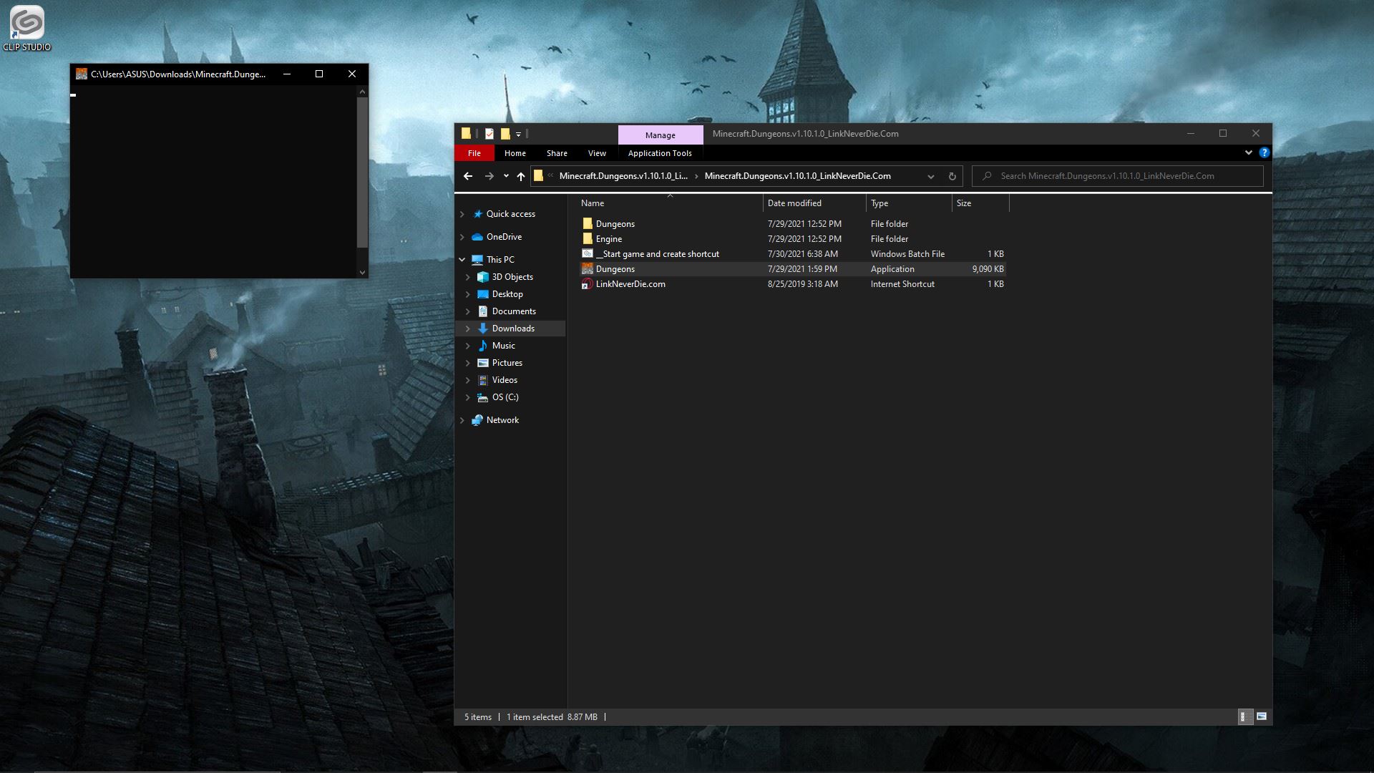Open the View ribbon tab

click(596, 153)
